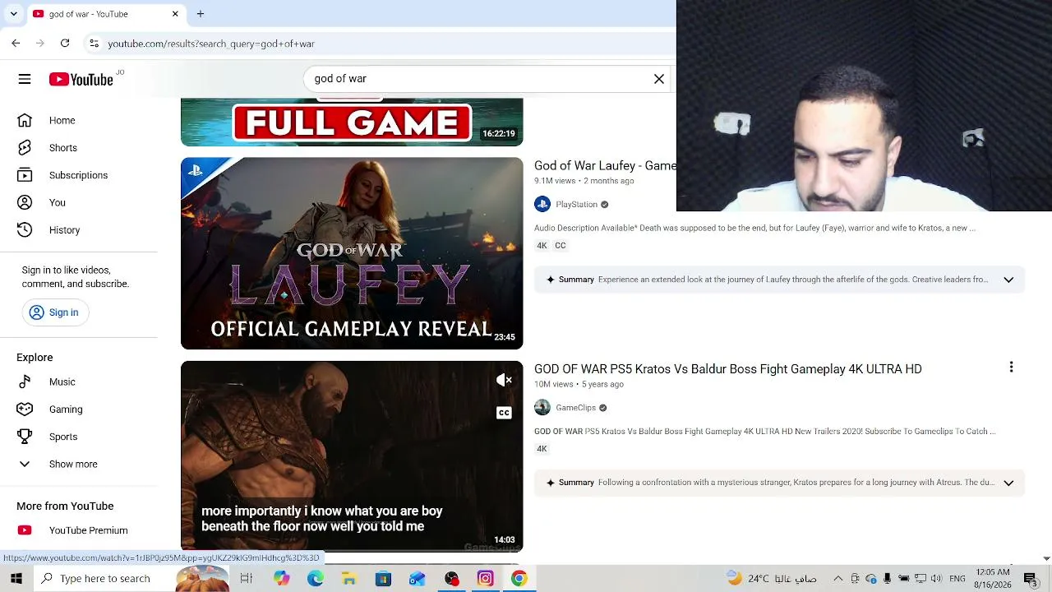Open Subscriptions in the sidebar
Screen dimensions: 1052x592
(79, 175)
